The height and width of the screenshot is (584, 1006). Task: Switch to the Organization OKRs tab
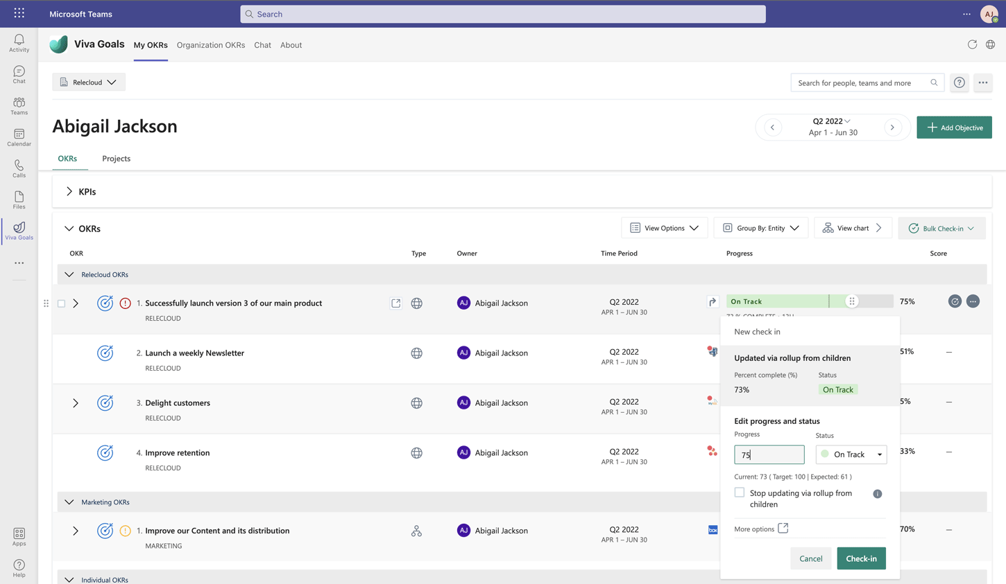tap(211, 45)
